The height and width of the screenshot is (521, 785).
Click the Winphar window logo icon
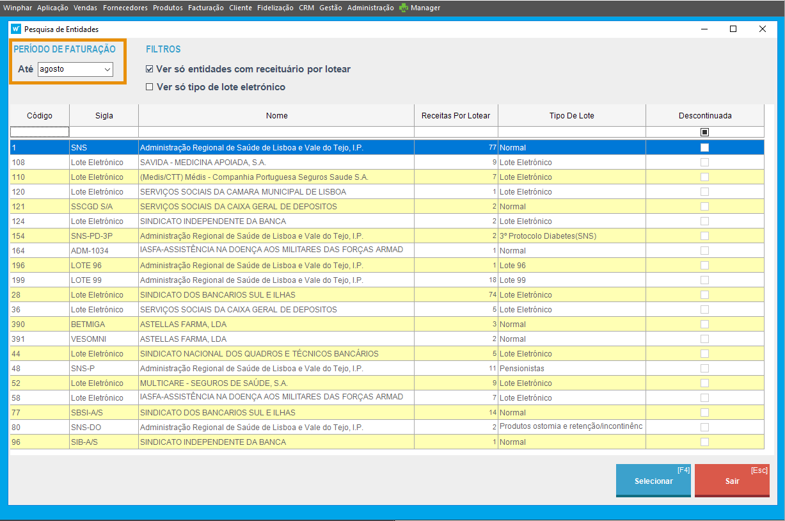coord(16,29)
